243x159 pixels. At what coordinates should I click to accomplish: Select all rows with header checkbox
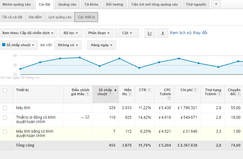(5, 90)
